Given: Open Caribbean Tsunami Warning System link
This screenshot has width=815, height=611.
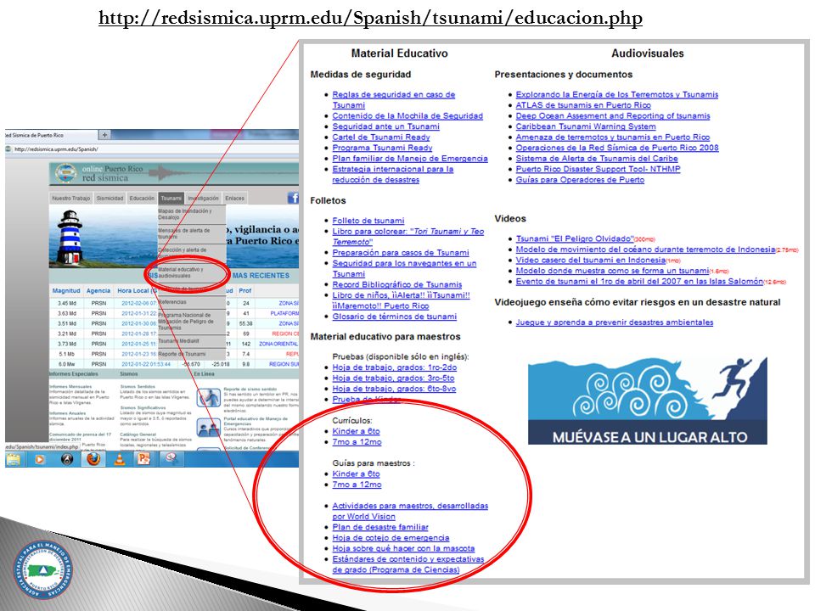Looking at the screenshot, I should coord(585,126).
